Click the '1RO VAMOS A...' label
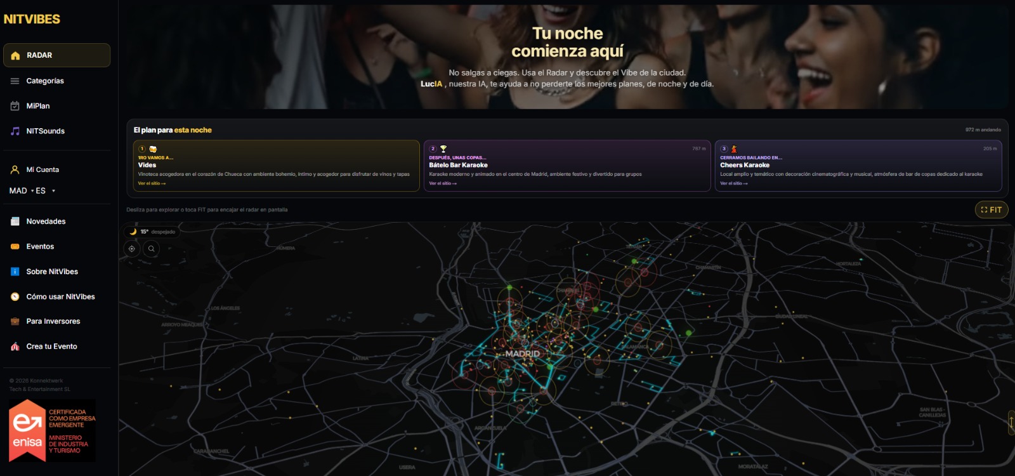 pos(155,157)
